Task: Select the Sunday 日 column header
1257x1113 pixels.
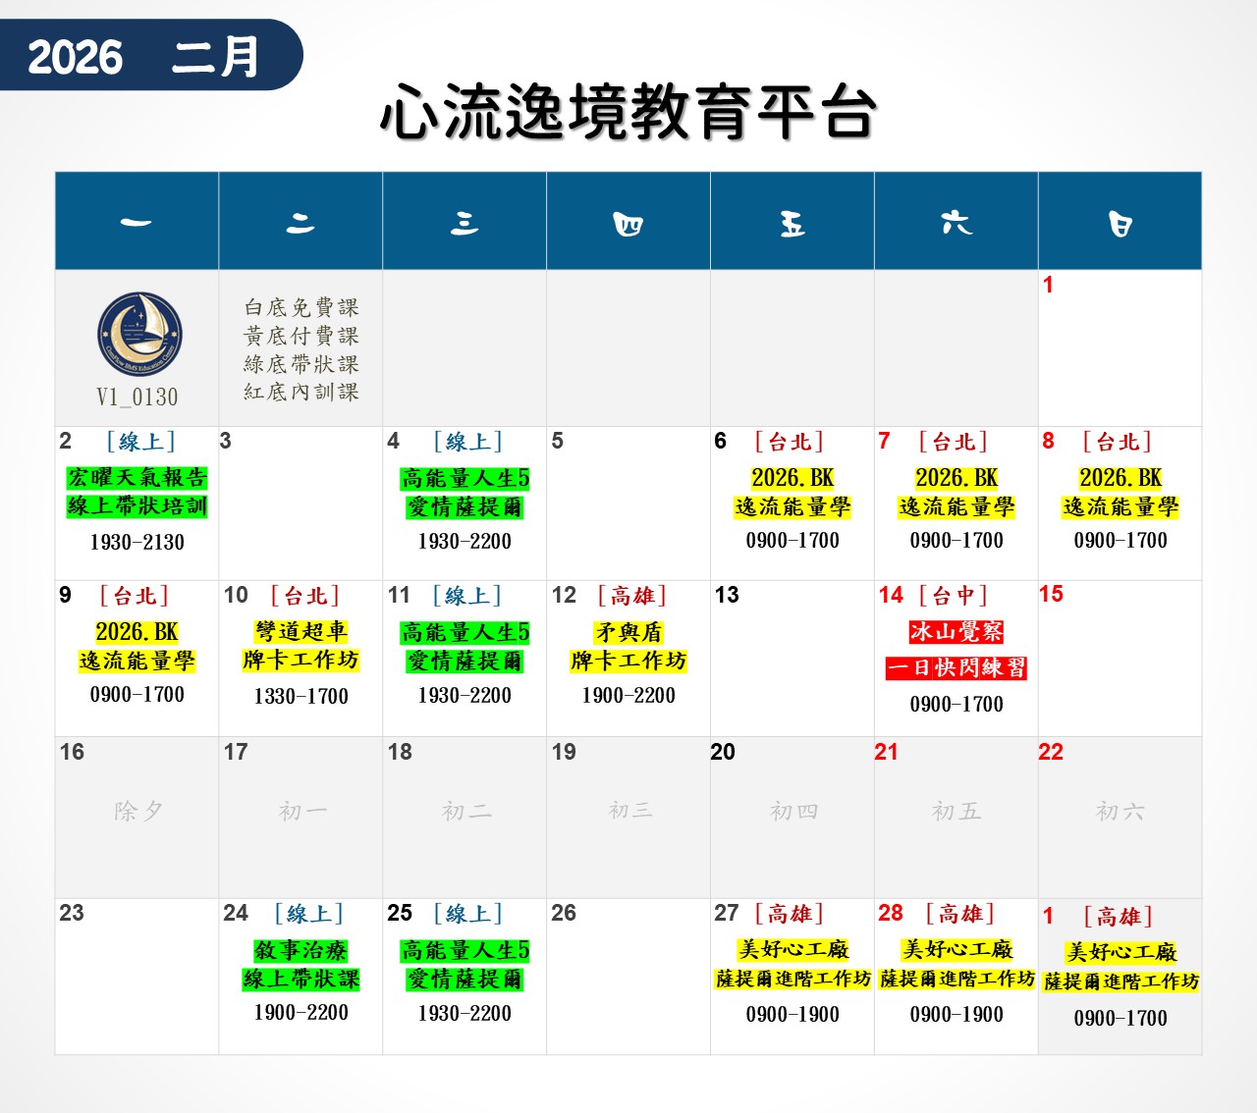Action: (1120, 222)
